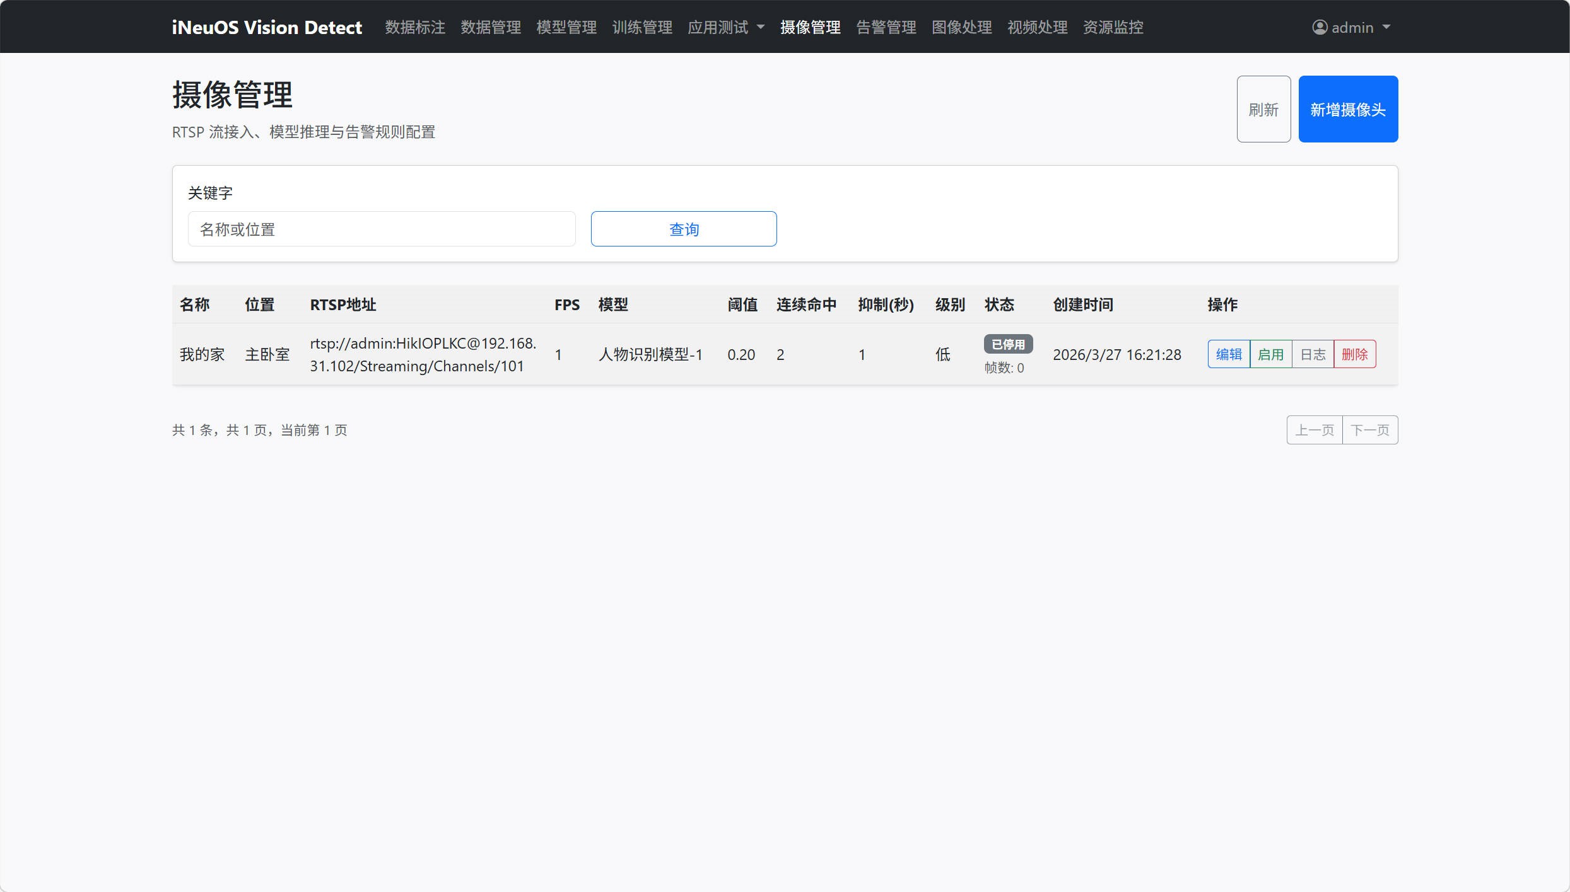Screen dimensions: 1570x892
Task: Open the admin account dropdown arrow
Action: (x=1386, y=27)
